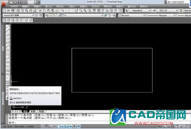Toggle Snap mode in status bar
Viewport: 191px width, 129px height.
42,126
